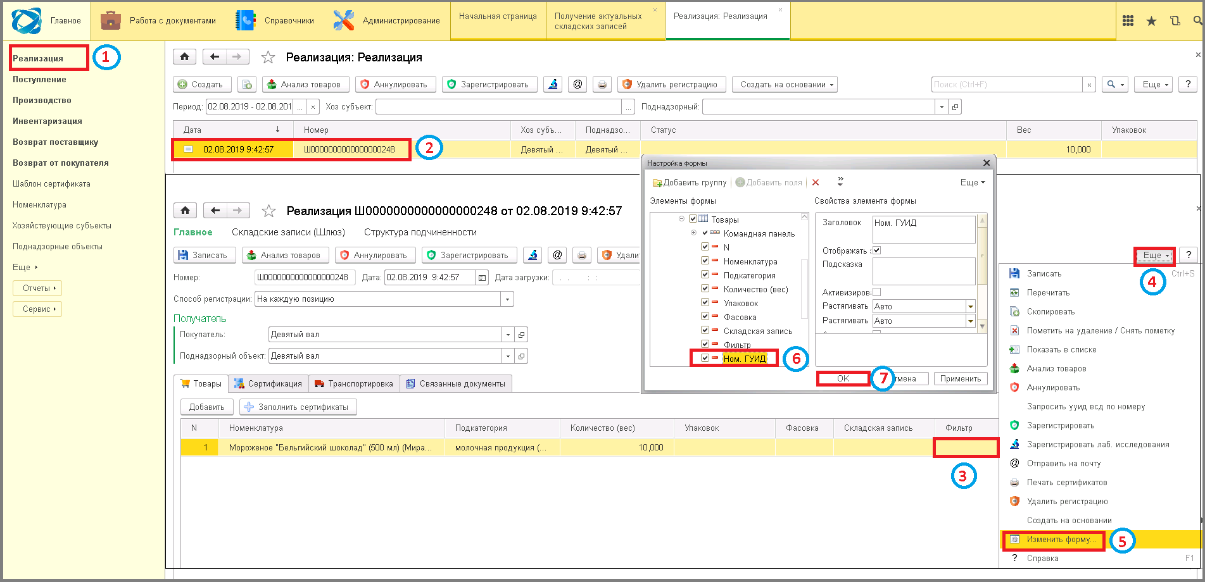Uncheck the Товары checkbox in form elements tree
Screen dimensions: 1205x582
tap(693, 219)
